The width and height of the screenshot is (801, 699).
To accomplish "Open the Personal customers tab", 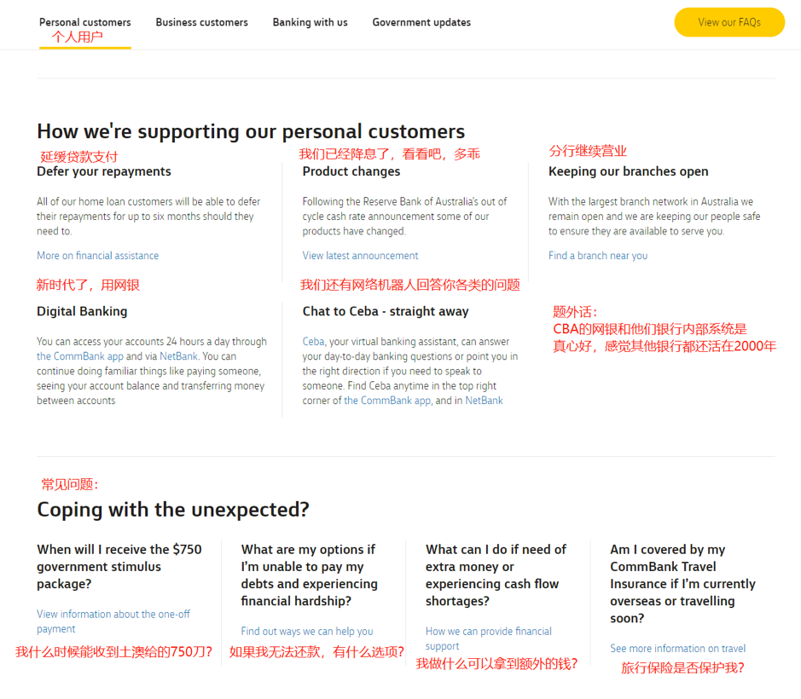I will click(84, 22).
